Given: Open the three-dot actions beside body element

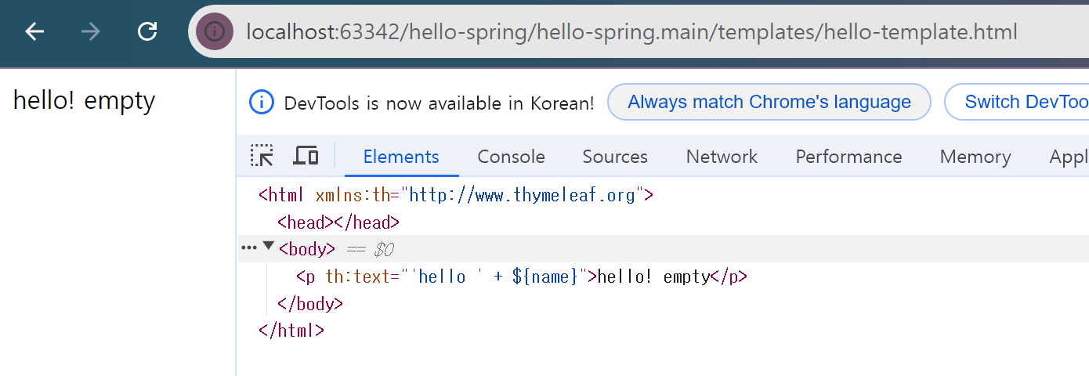Looking at the screenshot, I should pos(249,248).
